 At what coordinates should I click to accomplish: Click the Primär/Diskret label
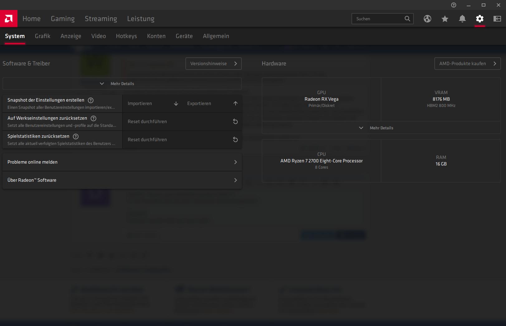pyautogui.click(x=322, y=106)
